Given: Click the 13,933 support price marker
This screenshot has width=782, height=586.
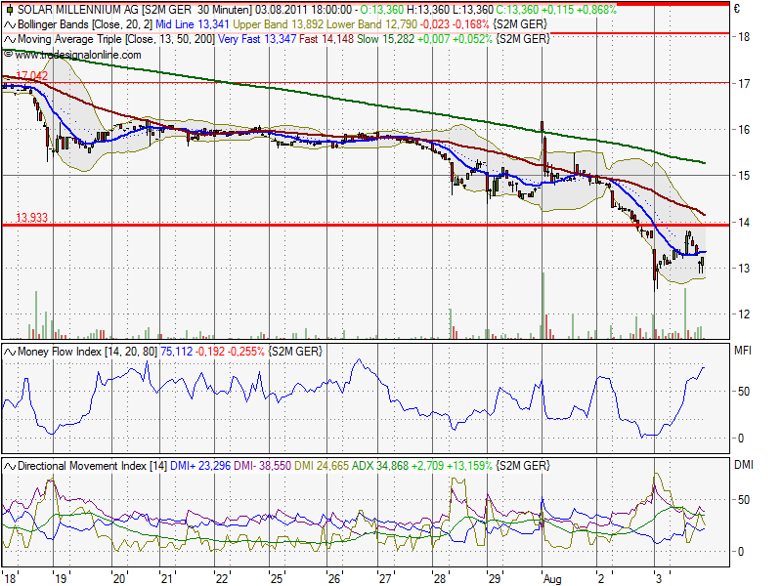Looking at the screenshot, I should click(x=31, y=217).
